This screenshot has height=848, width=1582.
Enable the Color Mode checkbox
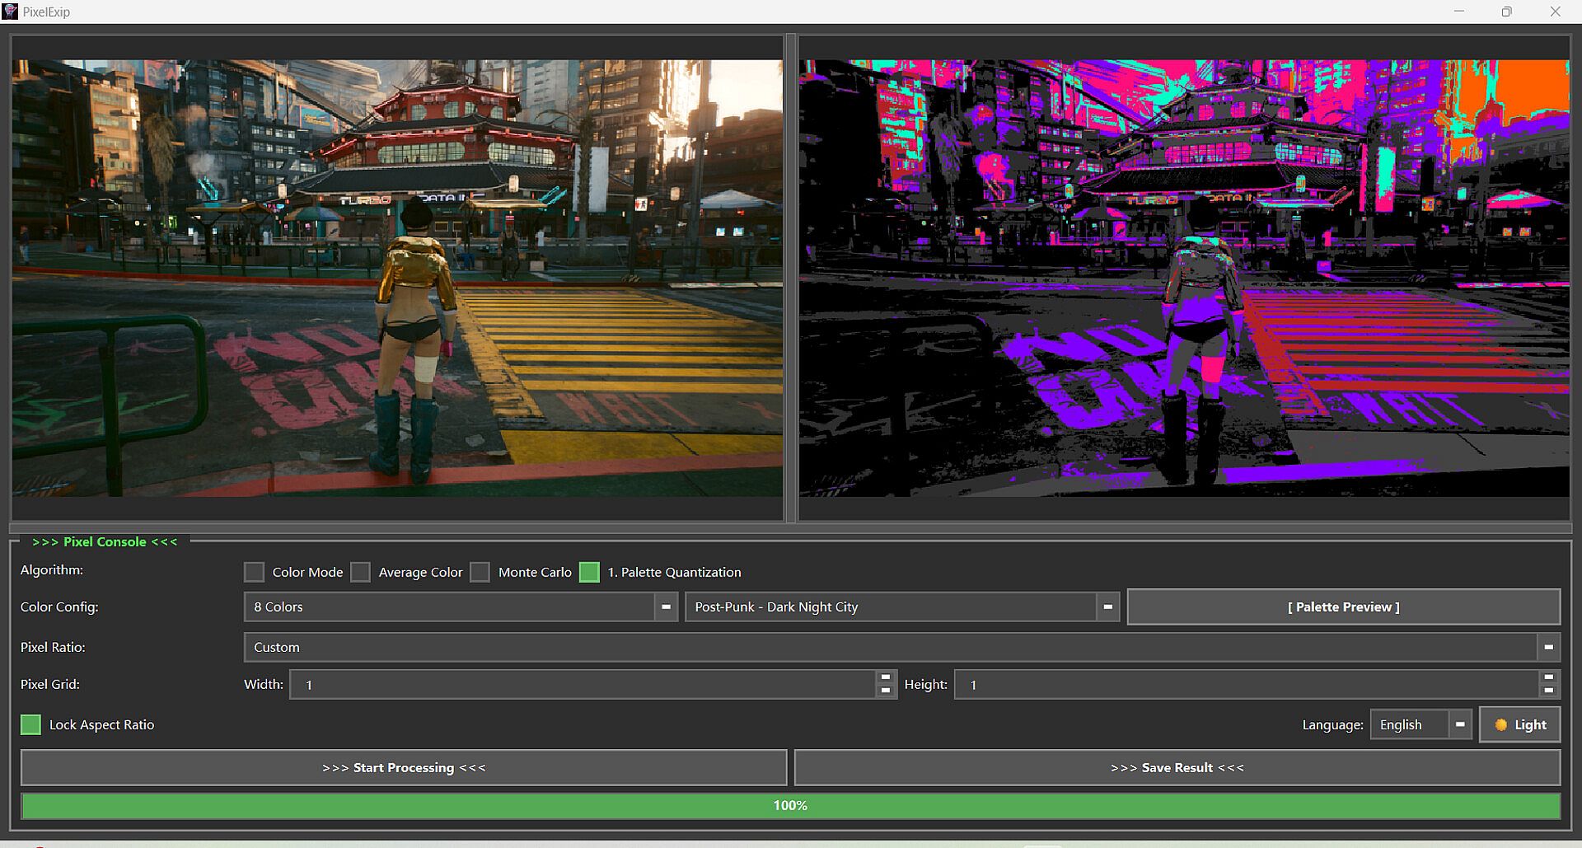[x=255, y=572]
